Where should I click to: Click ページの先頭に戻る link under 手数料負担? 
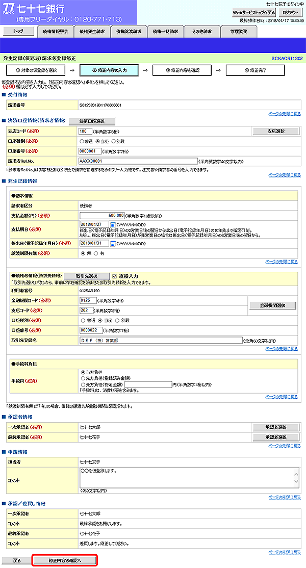282,397
